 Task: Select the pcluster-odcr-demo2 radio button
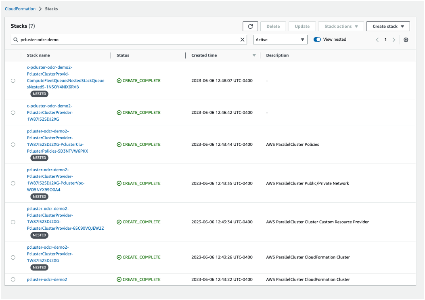click(x=13, y=279)
